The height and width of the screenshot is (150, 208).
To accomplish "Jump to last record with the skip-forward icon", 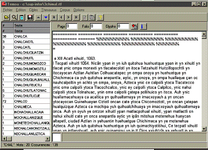I will (76, 17).
